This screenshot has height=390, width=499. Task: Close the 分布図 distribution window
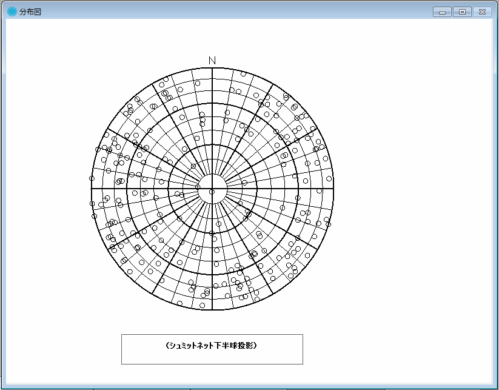[481, 12]
